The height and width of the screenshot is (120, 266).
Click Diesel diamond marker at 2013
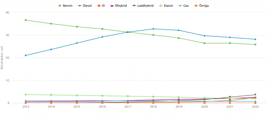pos(26,55)
